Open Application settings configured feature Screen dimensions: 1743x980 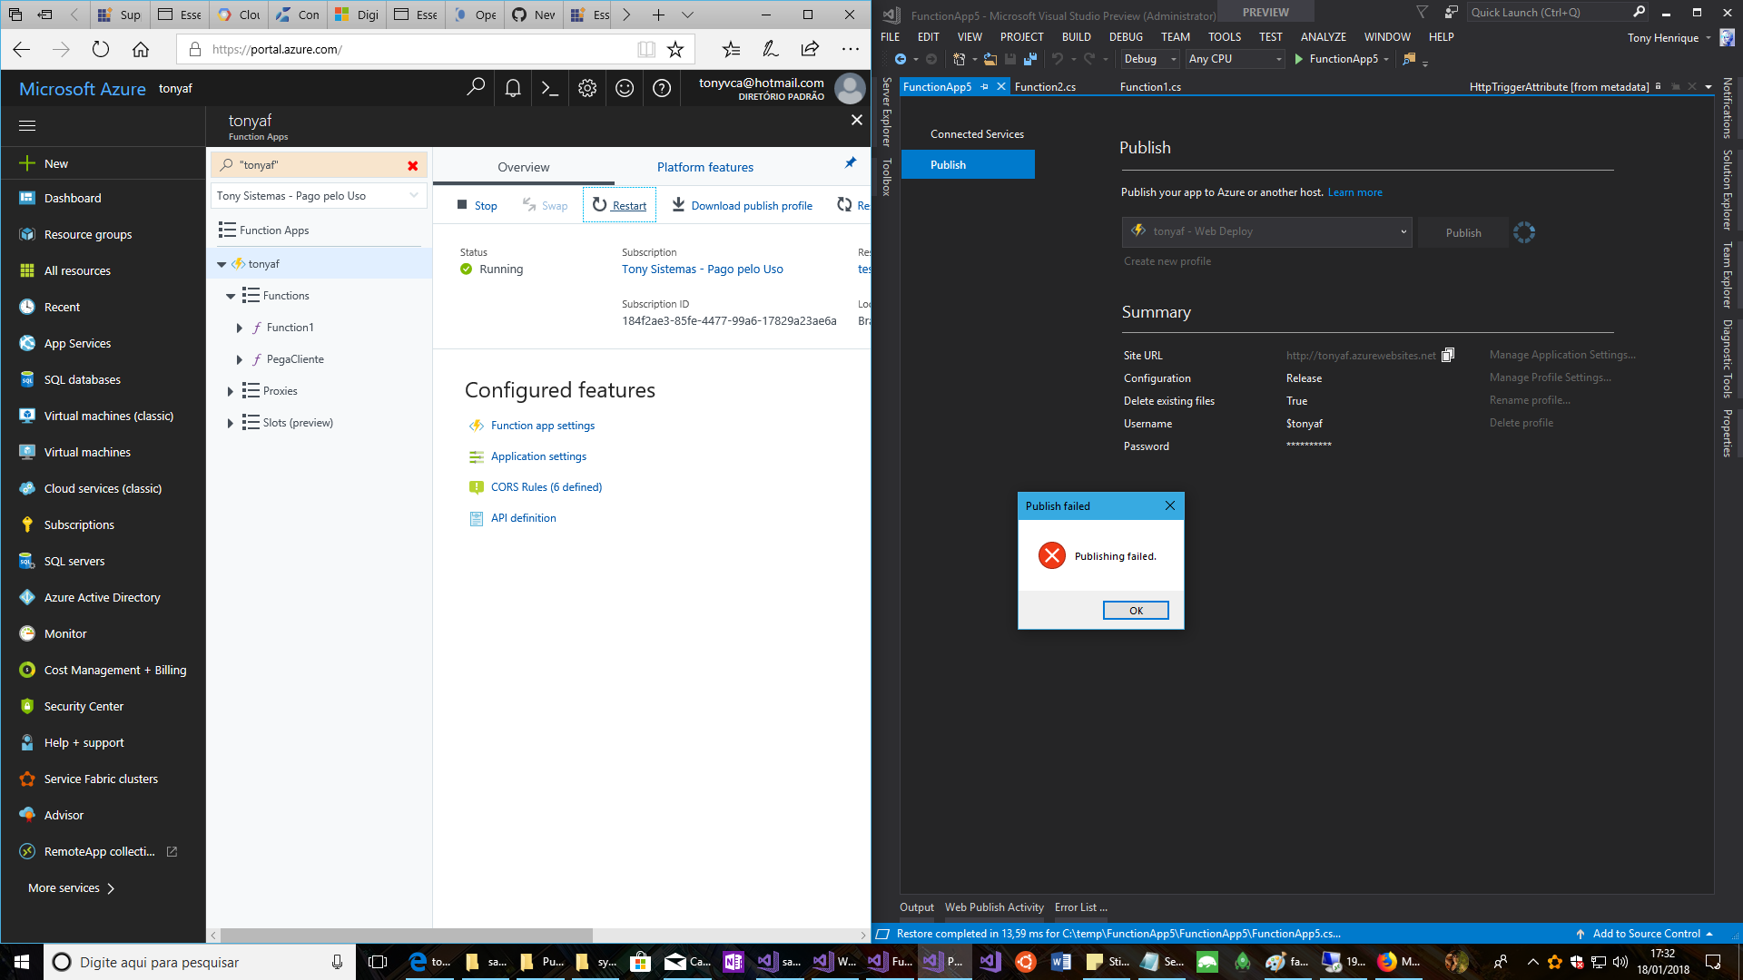pyautogui.click(x=538, y=456)
